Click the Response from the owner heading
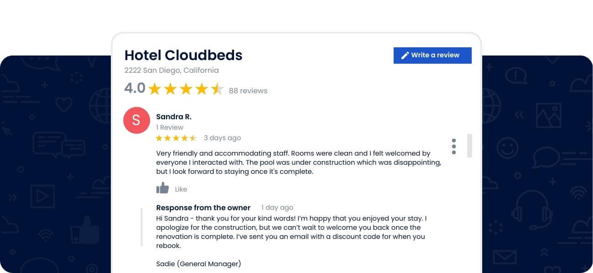593x273 pixels. click(x=203, y=207)
